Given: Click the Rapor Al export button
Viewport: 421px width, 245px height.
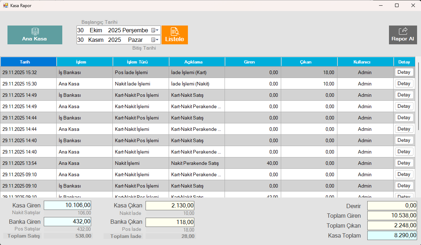Looking at the screenshot, I should coord(402,35).
